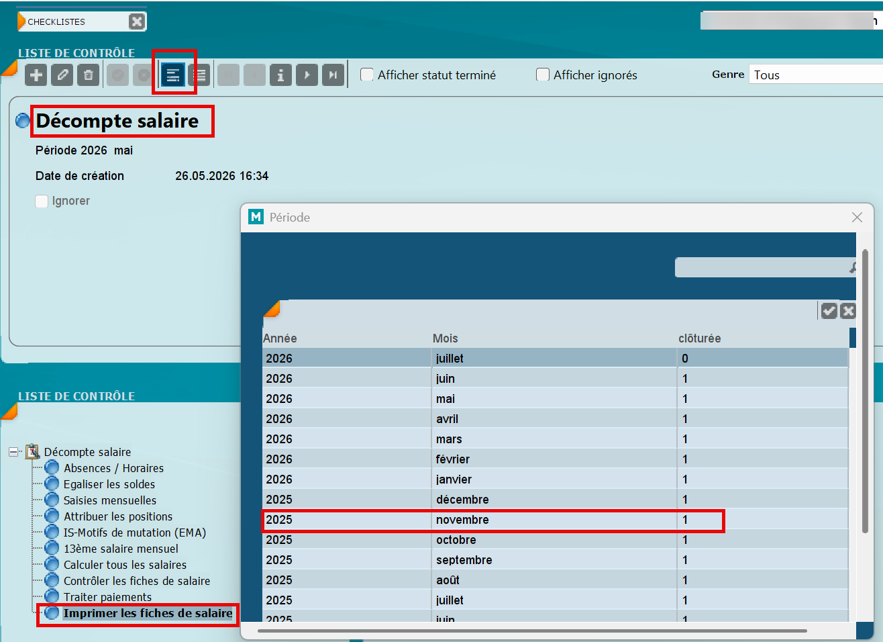The image size is (883, 642).
Task: Select the 2026 mai period row
Action: click(x=555, y=399)
